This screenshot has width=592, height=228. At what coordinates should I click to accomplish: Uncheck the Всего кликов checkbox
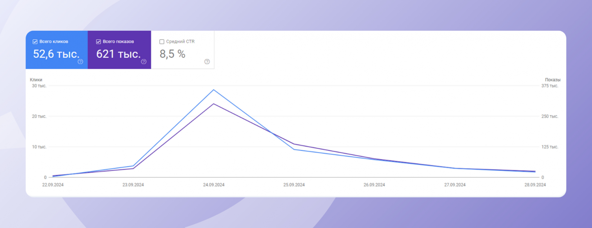[35, 42]
